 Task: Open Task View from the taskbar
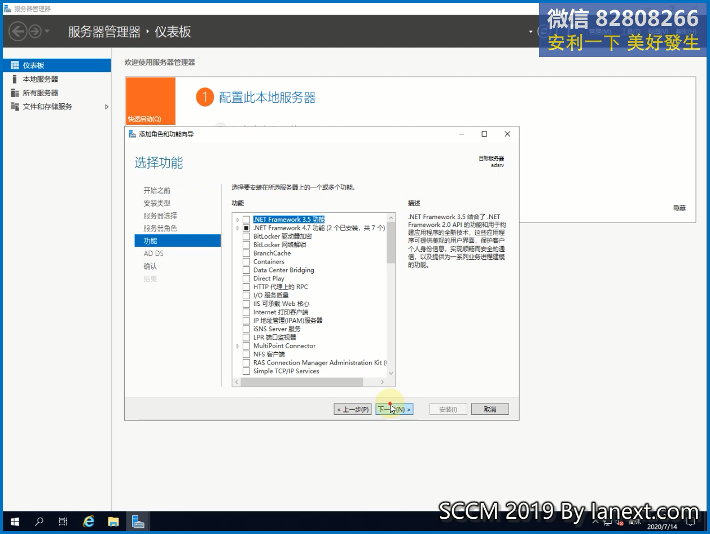[63, 522]
